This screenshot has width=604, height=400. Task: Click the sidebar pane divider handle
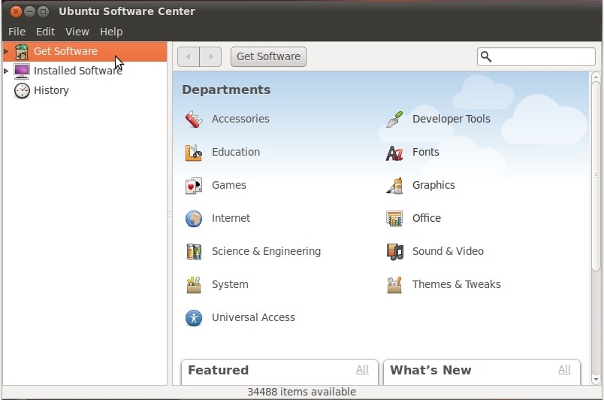(170, 214)
